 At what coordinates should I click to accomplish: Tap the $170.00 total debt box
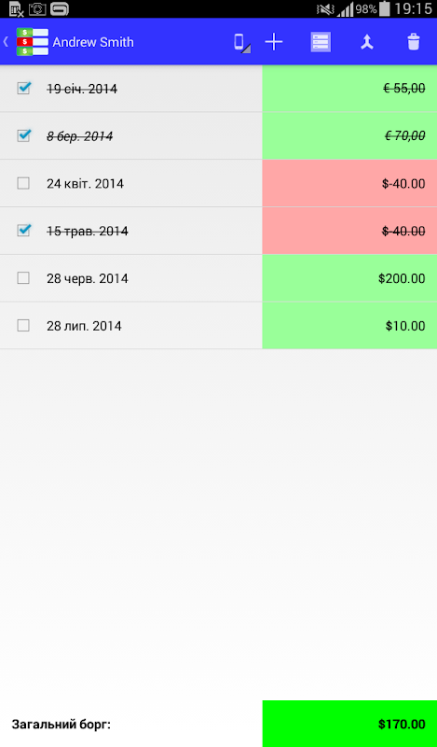[349, 724]
